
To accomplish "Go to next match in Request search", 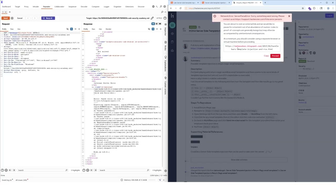I will (x=14, y=170).
